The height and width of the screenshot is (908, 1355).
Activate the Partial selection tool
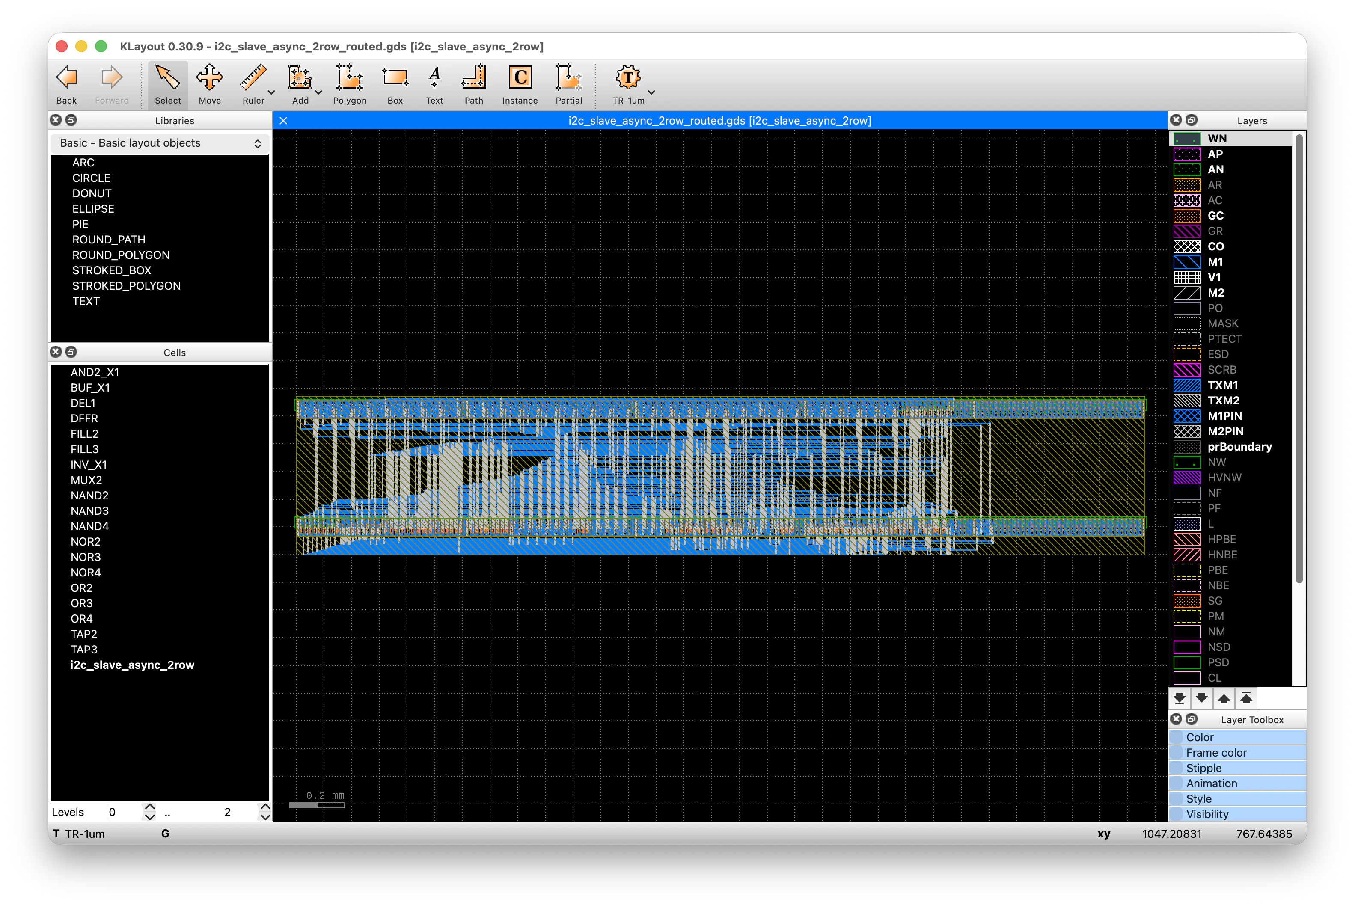(569, 84)
